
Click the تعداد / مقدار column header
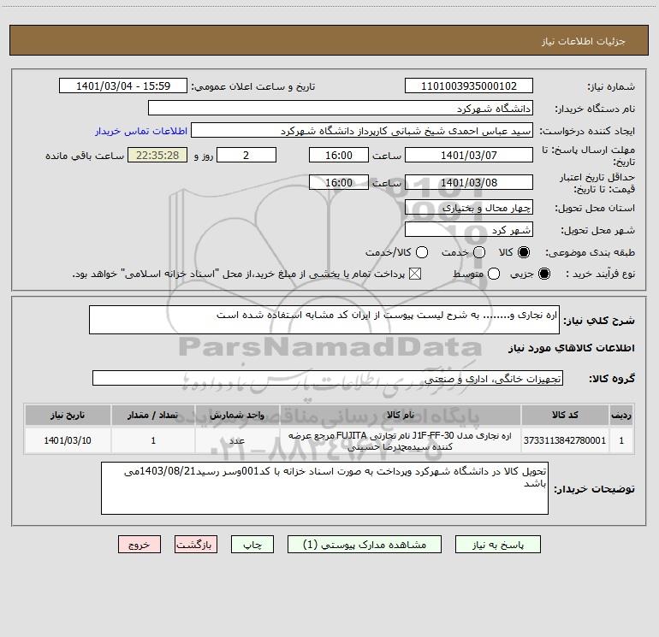point(153,415)
